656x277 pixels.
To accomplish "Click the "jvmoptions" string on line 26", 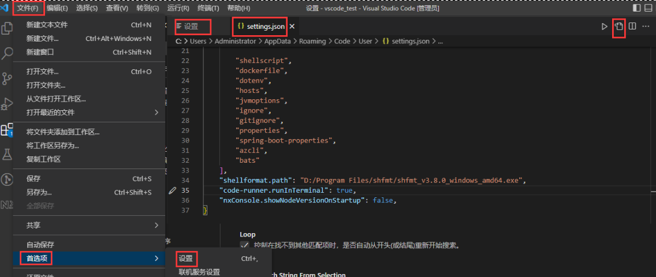I will click(x=260, y=100).
